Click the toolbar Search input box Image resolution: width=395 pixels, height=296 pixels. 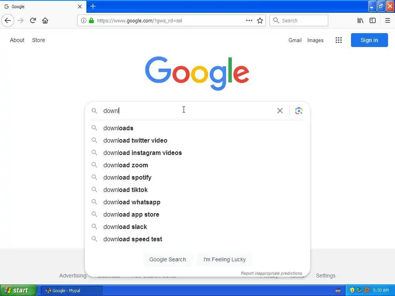pos(303,20)
